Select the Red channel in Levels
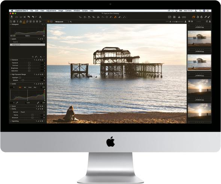 point(25,87)
